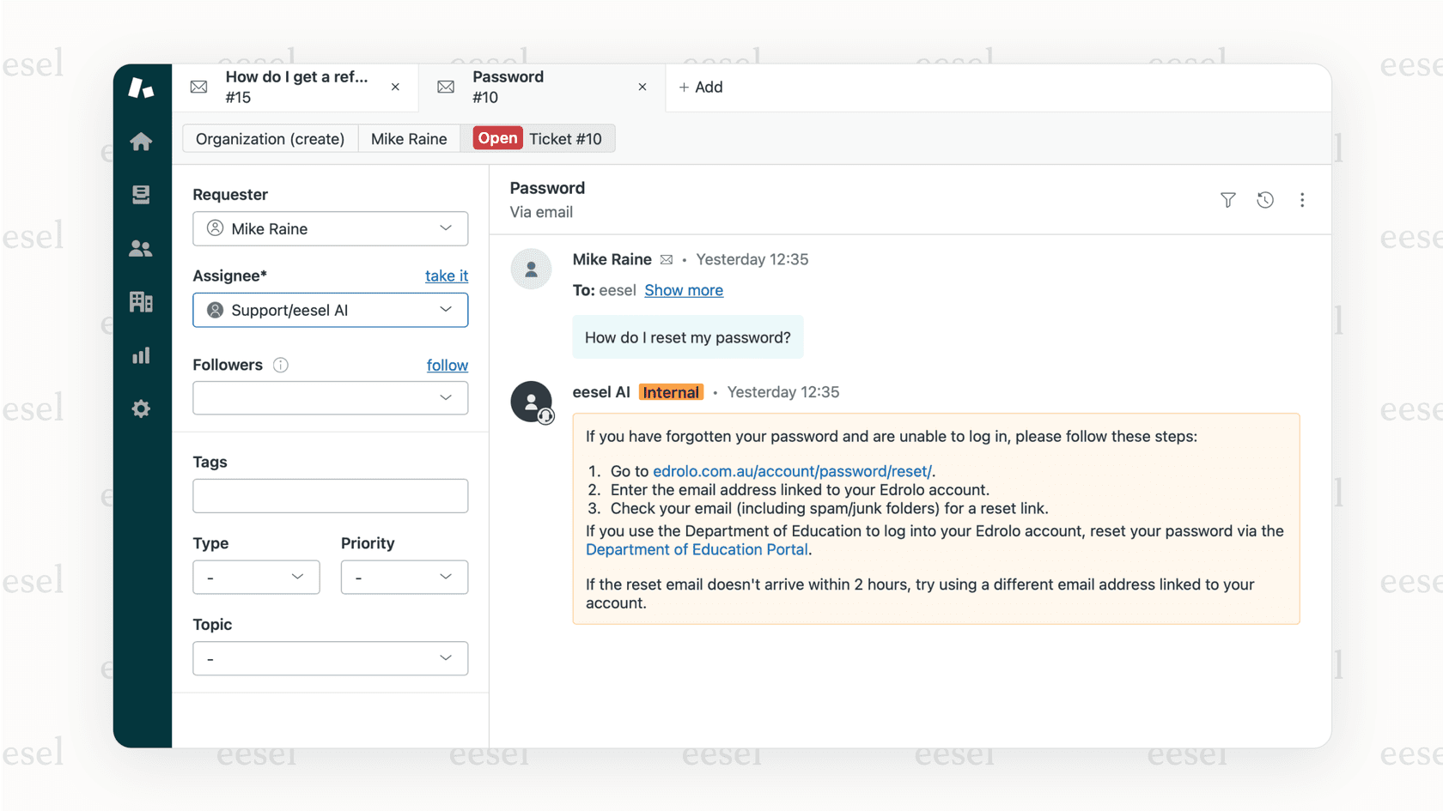Open Settings using the gear icon

click(x=141, y=409)
